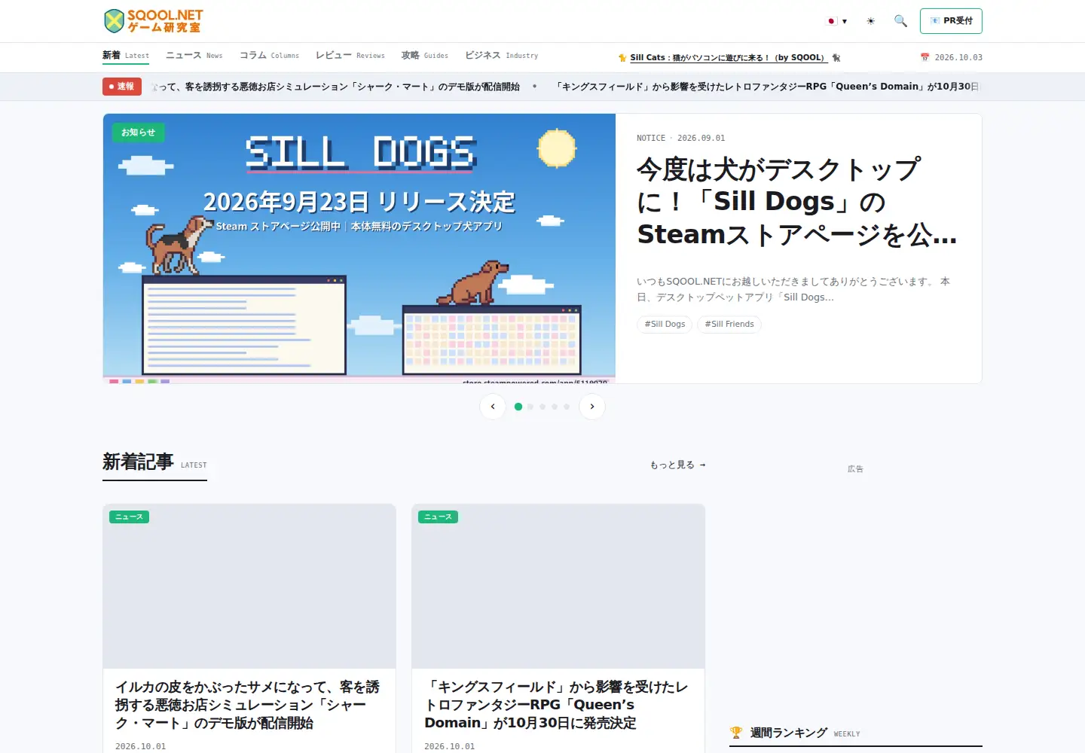Click the PR受付 button

tap(951, 21)
